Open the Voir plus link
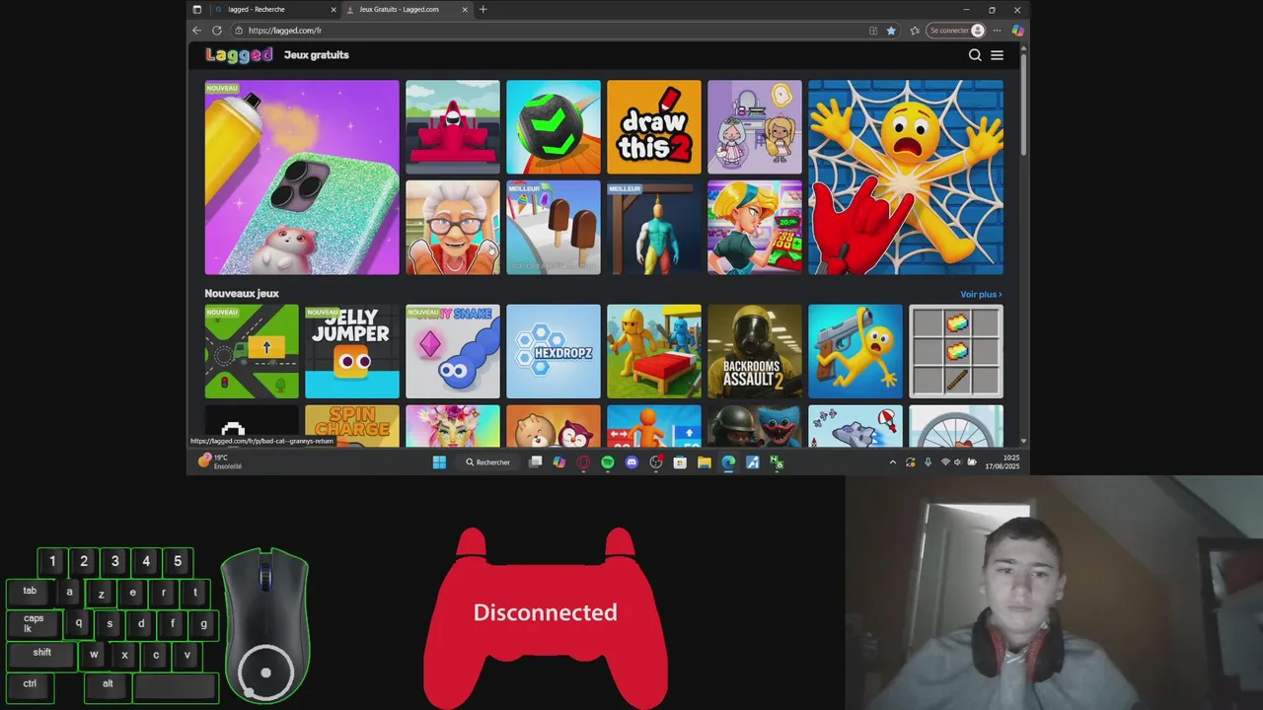 pyautogui.click(x=981, y=294)
